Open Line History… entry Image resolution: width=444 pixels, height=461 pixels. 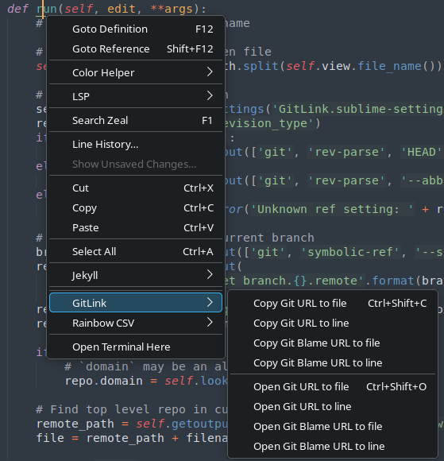[x=136, y=145]
